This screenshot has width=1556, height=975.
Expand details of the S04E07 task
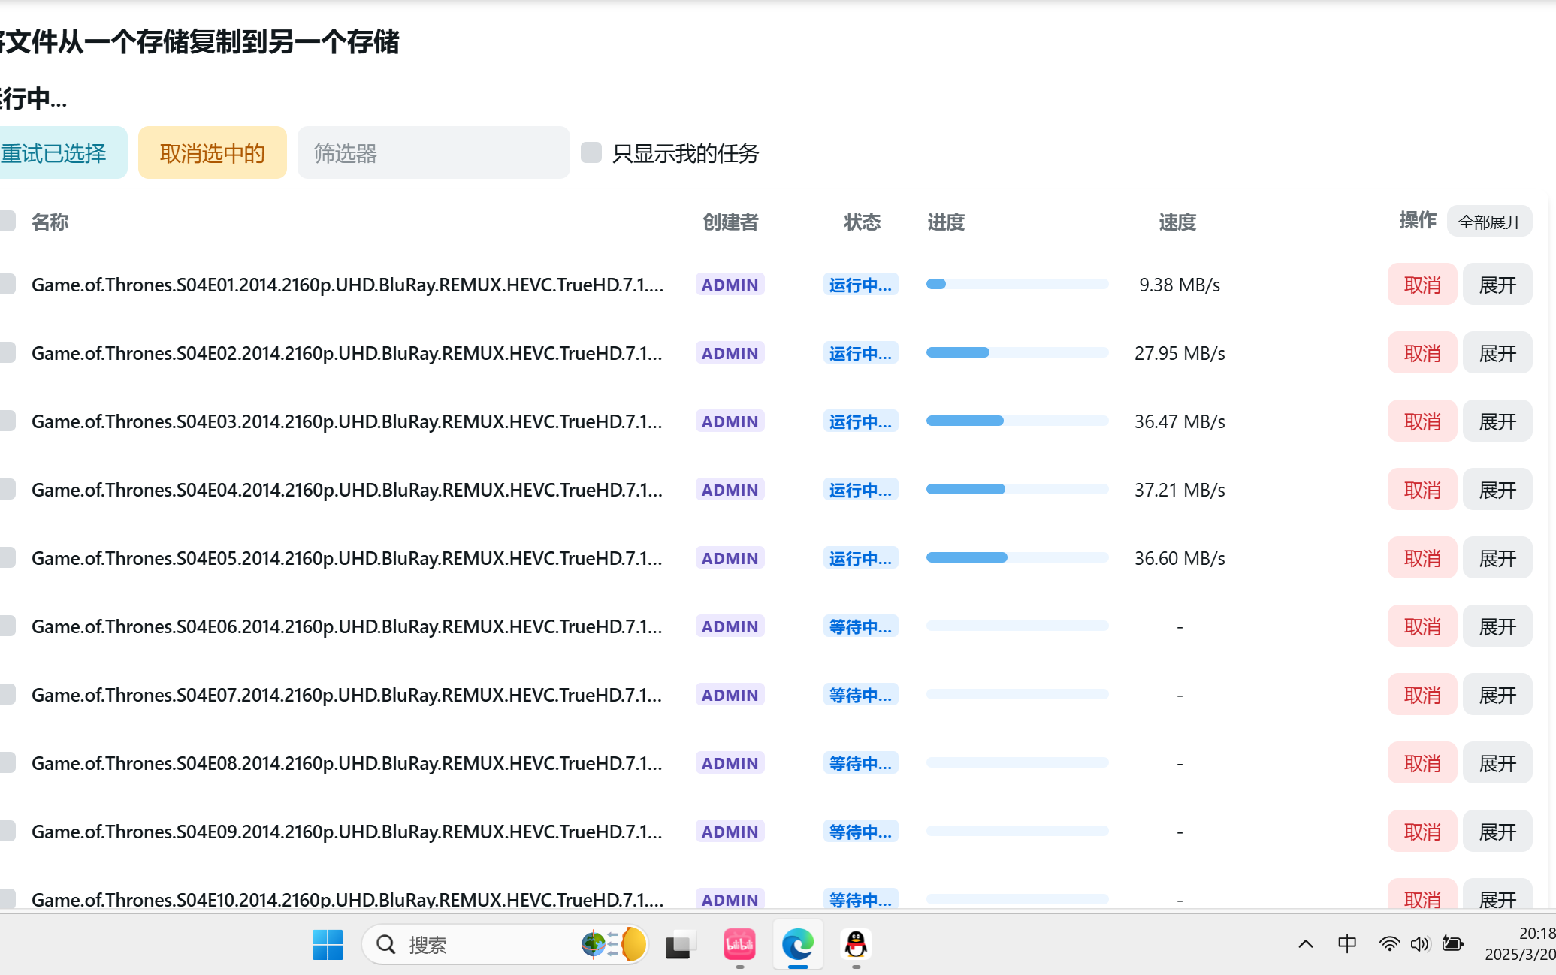coord(1497,695)
